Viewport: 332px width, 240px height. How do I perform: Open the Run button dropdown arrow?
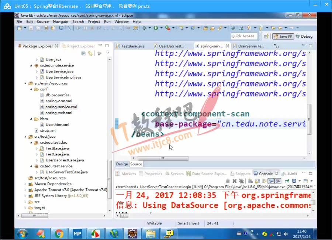coord(161,28)
